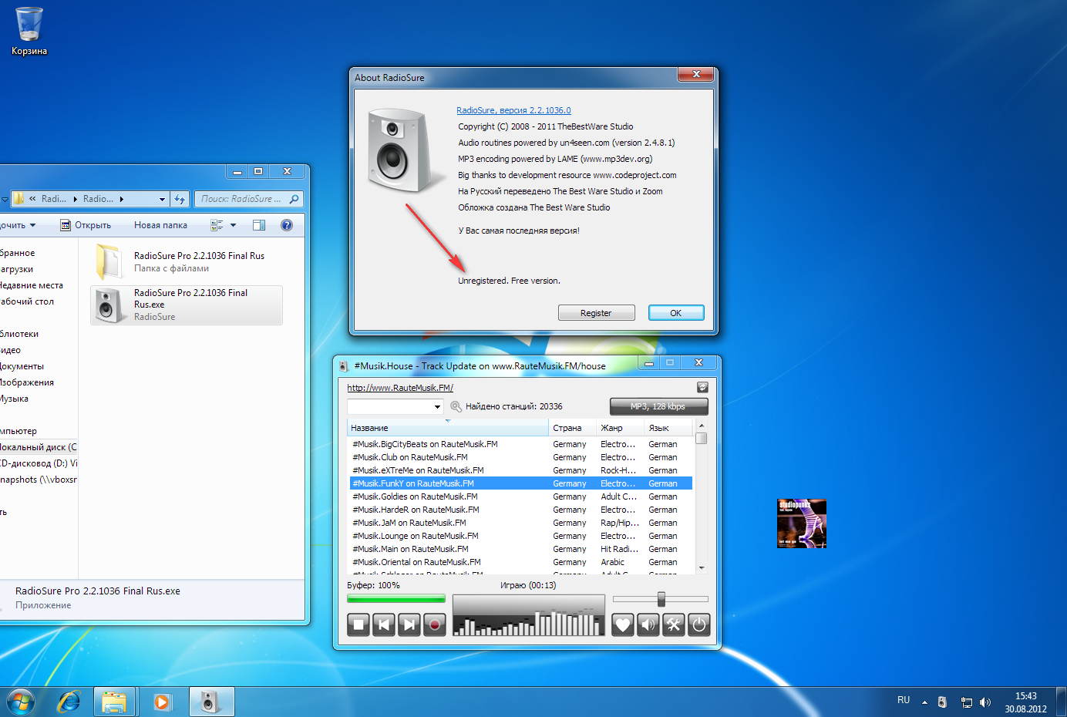This screenshot has width=1067, height=717.
Task: Toggle the Explorer preview pane icon
Action: (x=259, y=225)
